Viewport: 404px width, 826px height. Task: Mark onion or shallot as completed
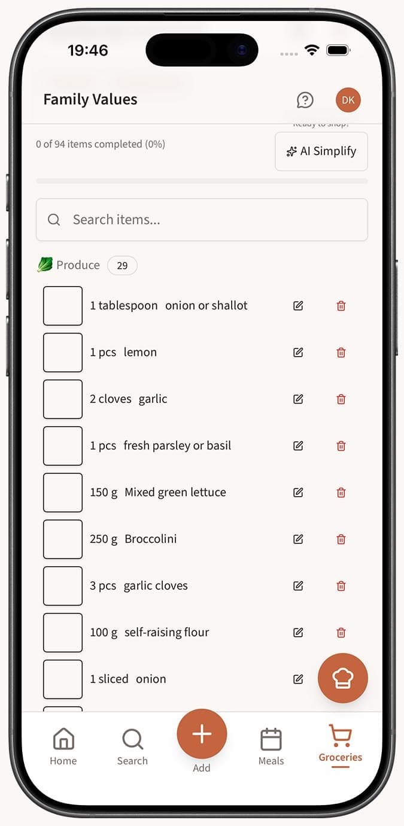click(x=63, y=305)
